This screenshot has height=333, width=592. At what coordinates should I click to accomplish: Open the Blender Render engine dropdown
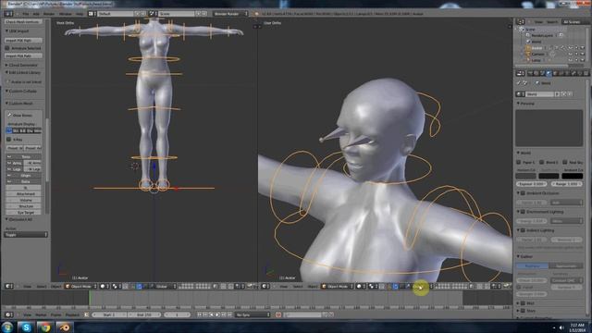point(230,14)
